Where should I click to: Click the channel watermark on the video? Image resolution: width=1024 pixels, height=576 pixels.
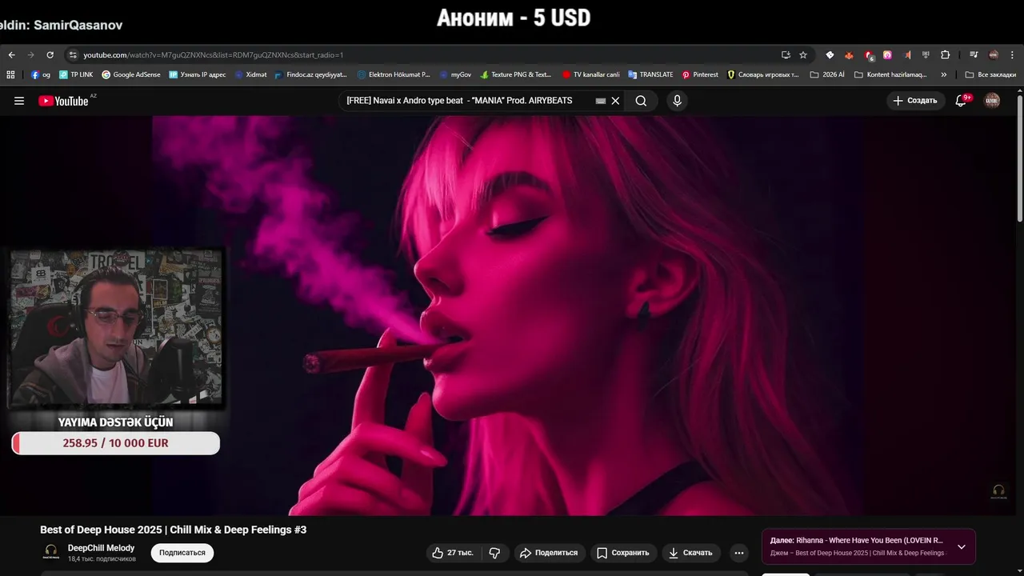point(998,491)
